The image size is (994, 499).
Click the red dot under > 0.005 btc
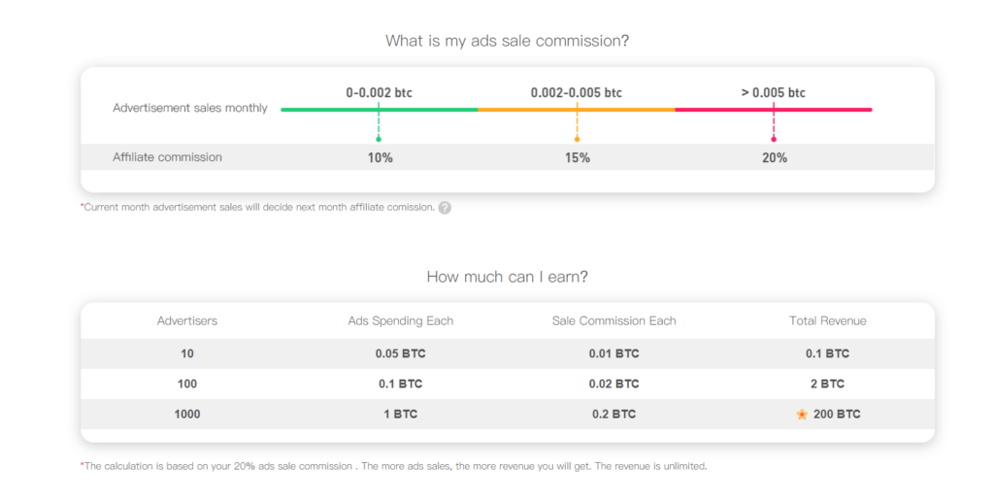[x=774, y=139]
